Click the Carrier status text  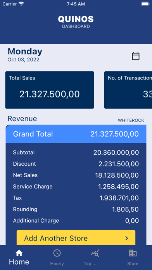point(10,4)
